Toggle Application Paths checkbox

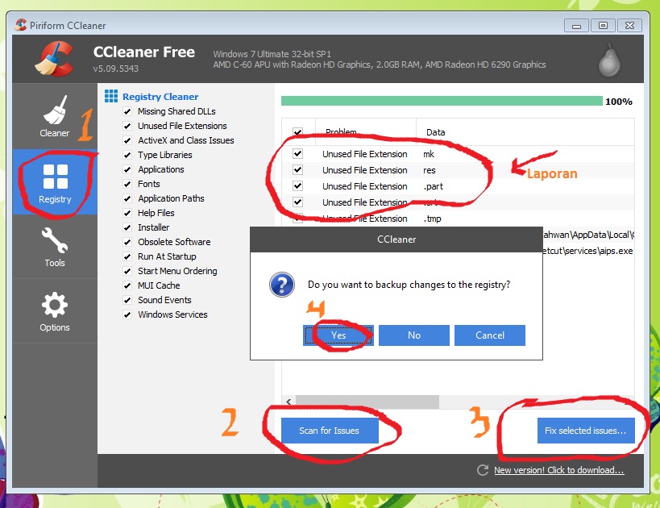point(127,198)
